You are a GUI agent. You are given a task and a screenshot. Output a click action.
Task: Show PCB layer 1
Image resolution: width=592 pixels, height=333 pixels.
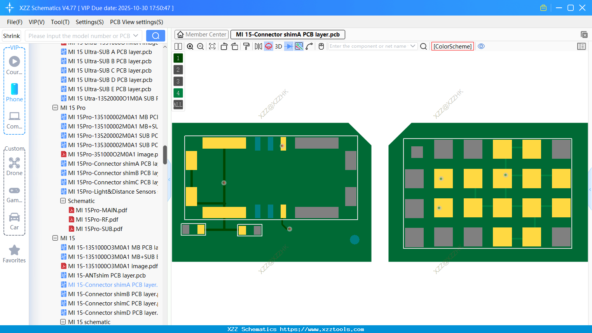[178, 58]
